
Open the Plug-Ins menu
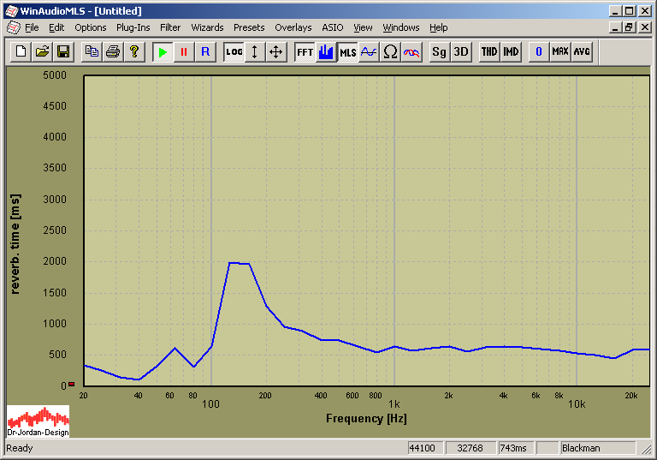[133, 27]
